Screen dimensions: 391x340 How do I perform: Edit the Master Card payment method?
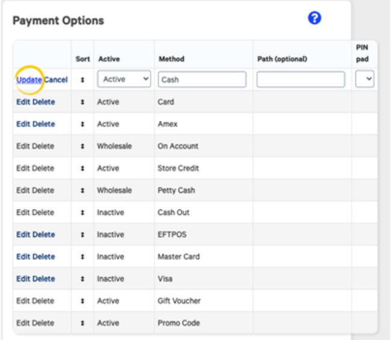point(23,257)
